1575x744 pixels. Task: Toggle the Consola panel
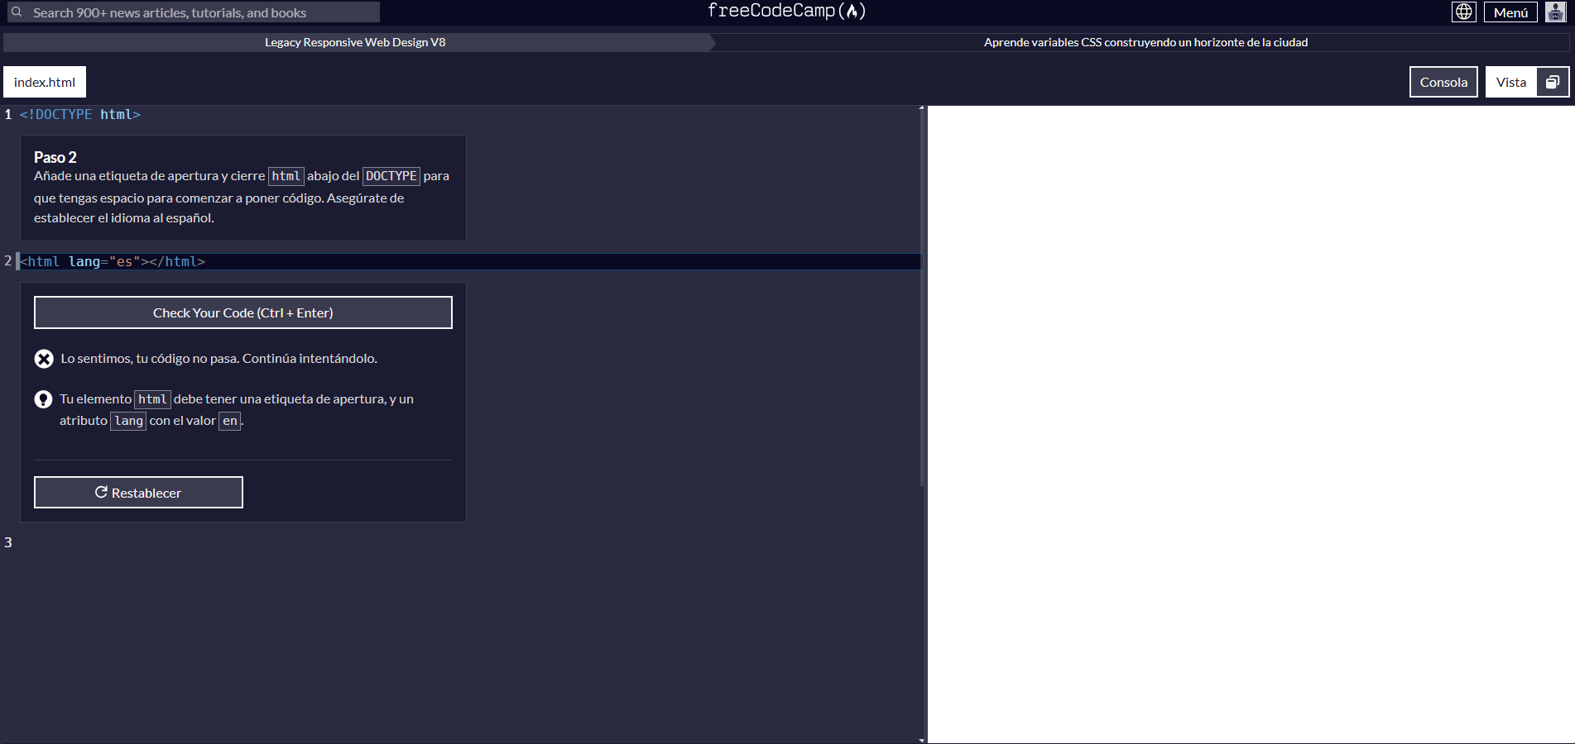pyautogui.click(x=1443, y=82)
